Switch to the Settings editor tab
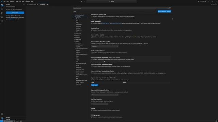This screenshot has height=122, width=218. coord(43,4)
